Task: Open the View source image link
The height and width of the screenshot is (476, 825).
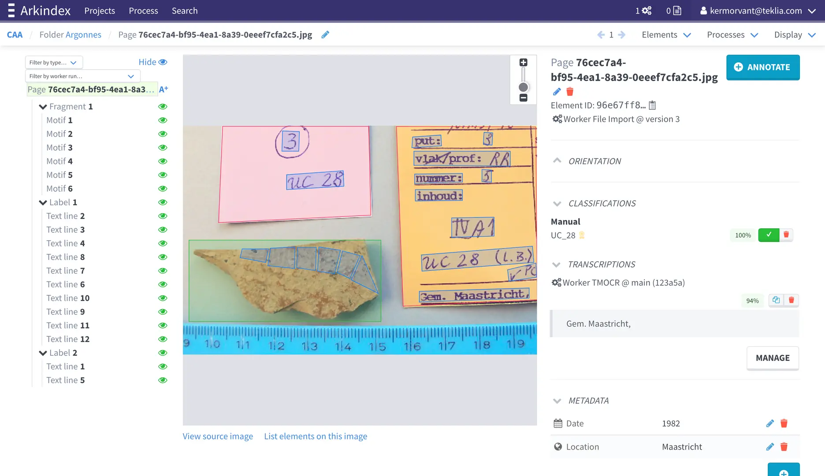Action: tap(218, 436)
